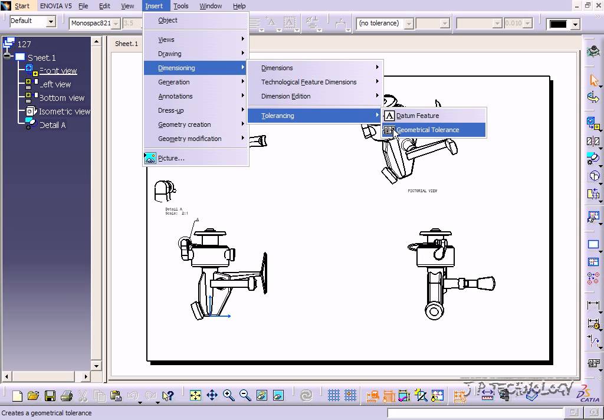Open the Annotations submenu in Insert menu

tap(196, 96)
